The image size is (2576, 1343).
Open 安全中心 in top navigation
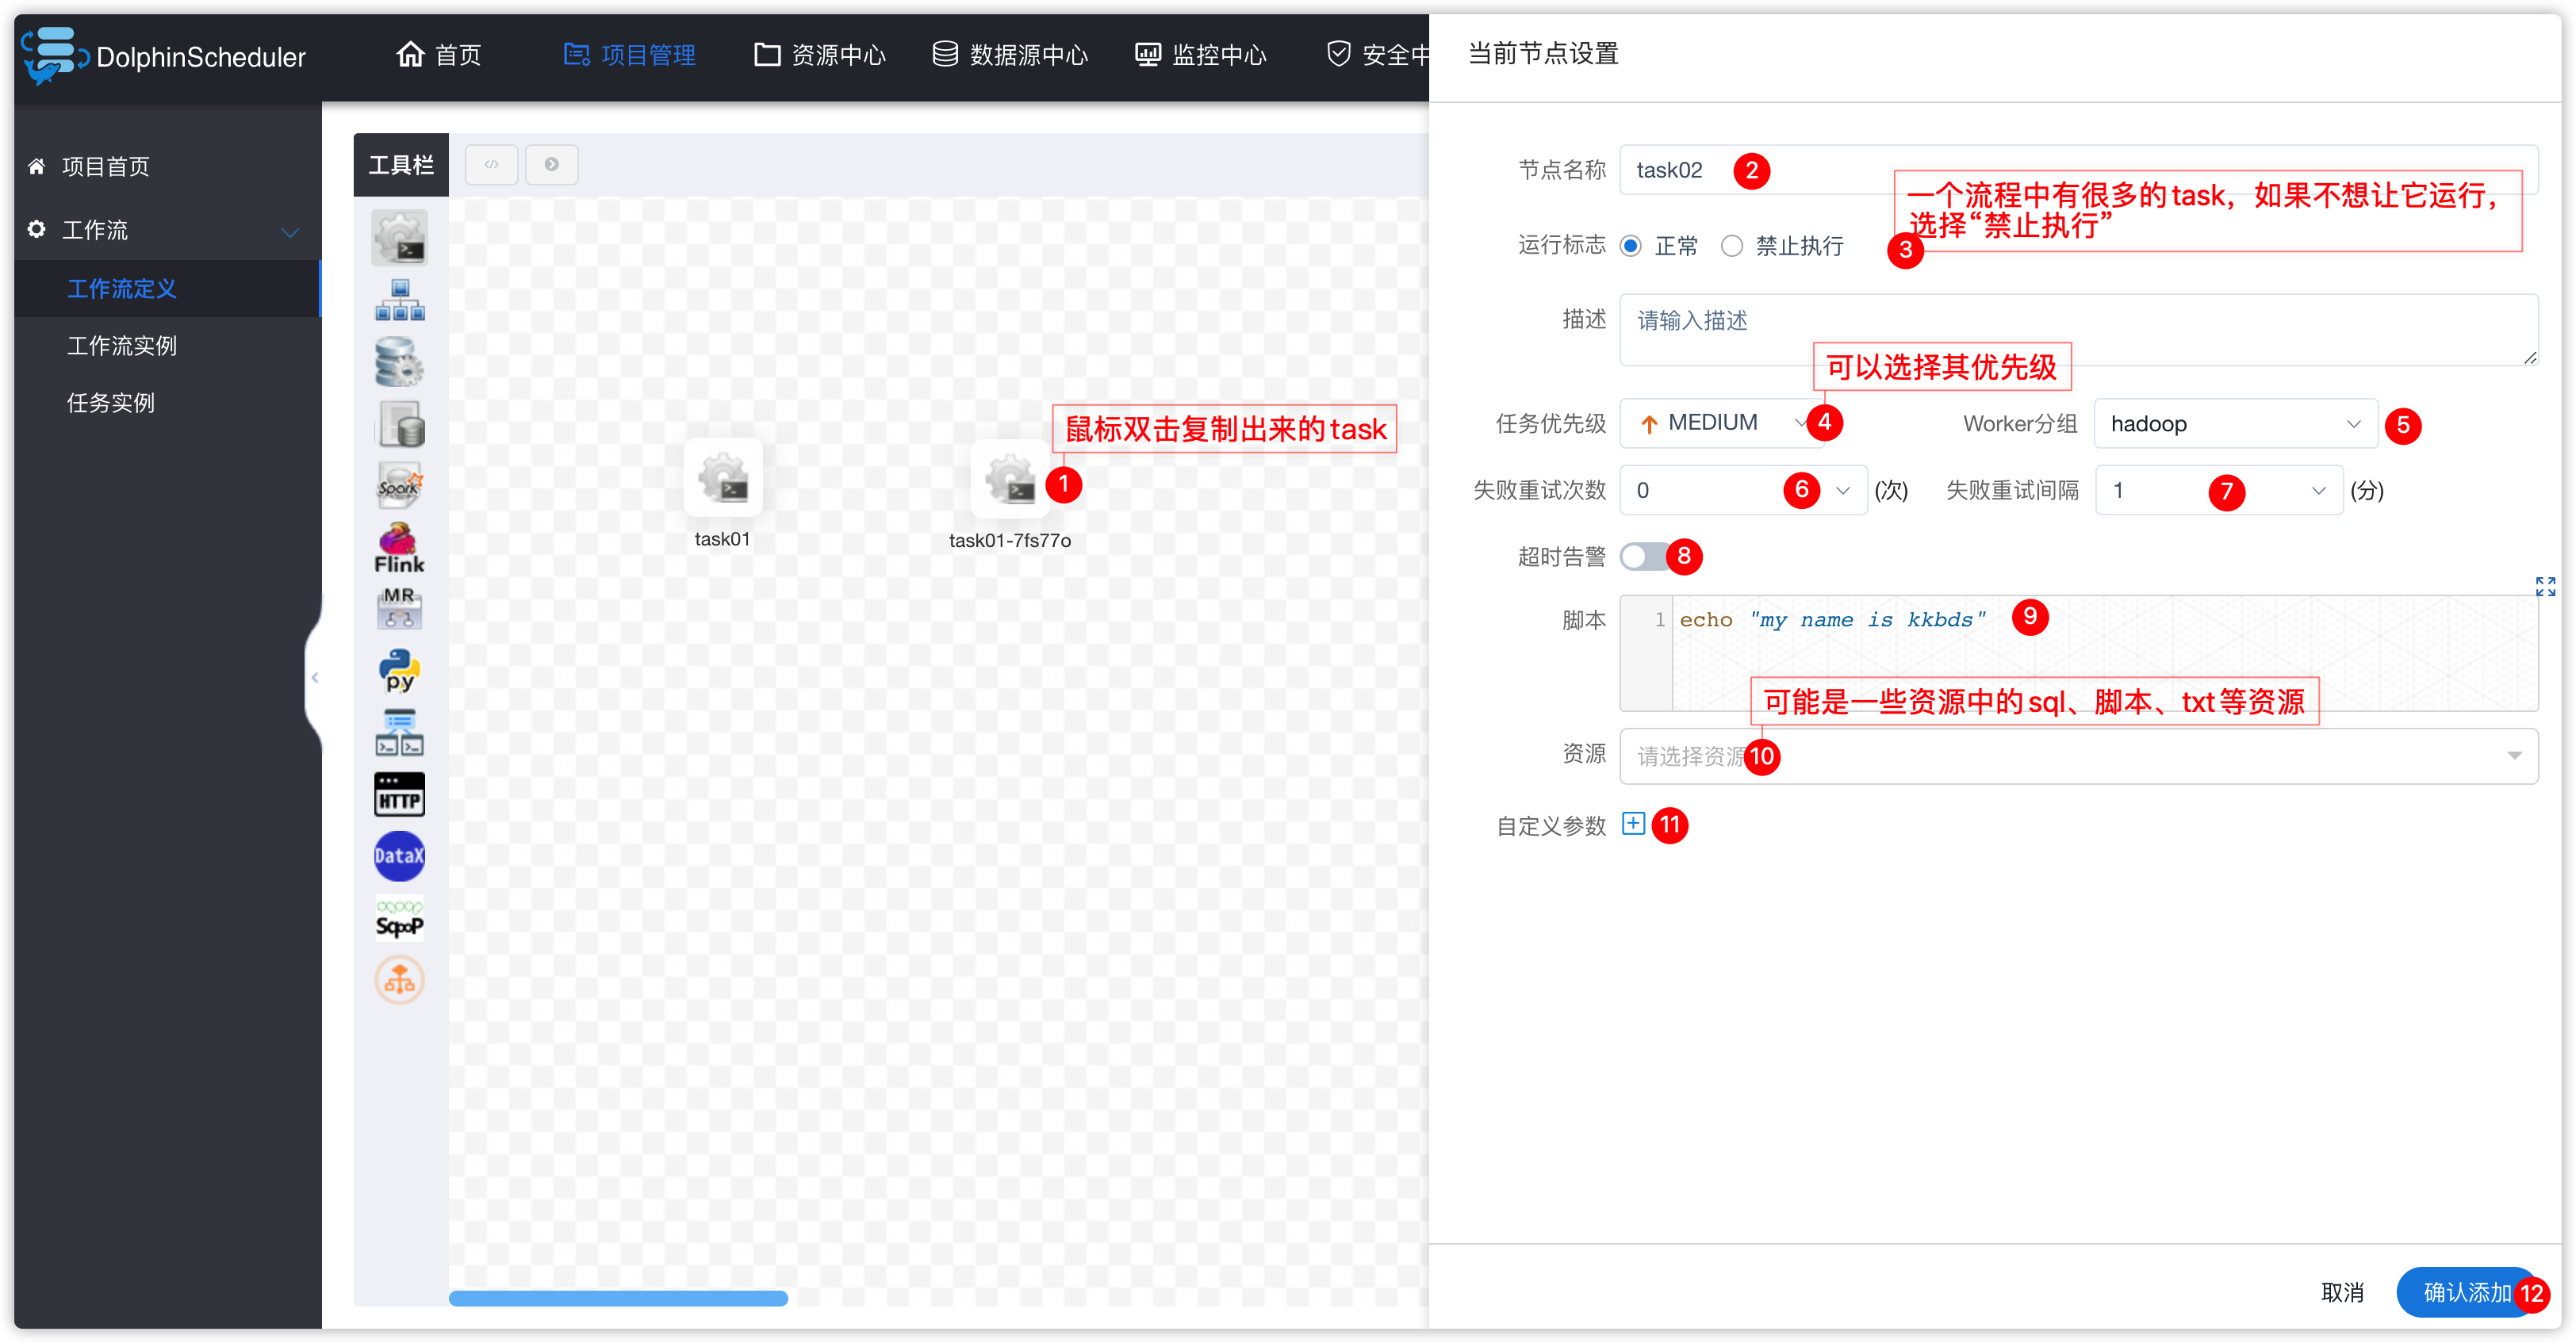(x=1378, y=55)
